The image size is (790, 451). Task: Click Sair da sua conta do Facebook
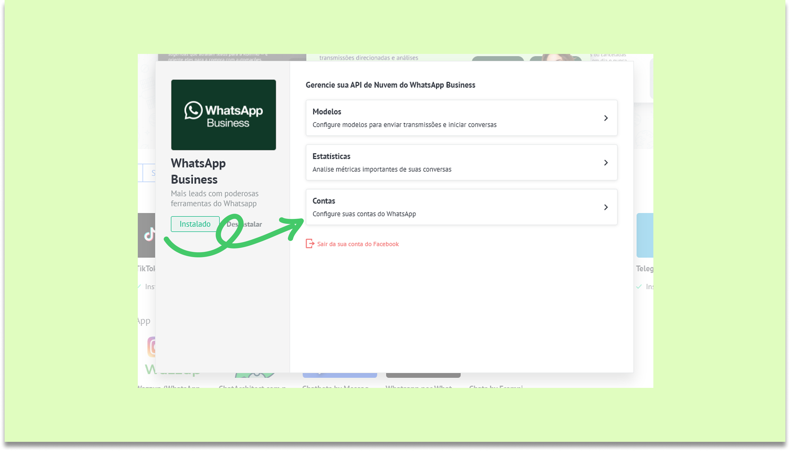click(358, 244)
